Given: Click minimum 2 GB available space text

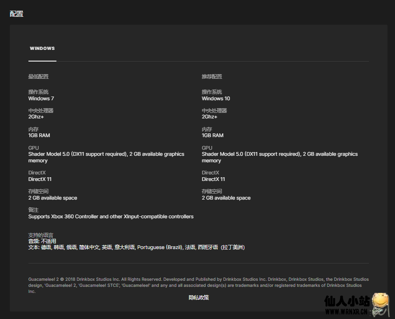Looking at the screenshot, I should pos(53,198).
